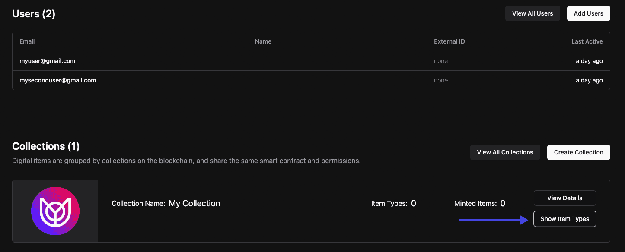Click the View All Users button
This screenshot has height=252, width=625.
533,13
